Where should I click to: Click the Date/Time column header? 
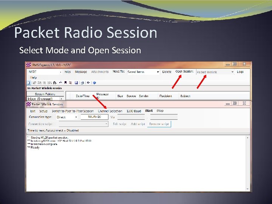(83, 96)
